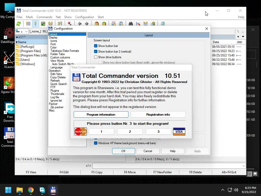This screenshot has height=196, width=261.
Task: Select Folder Tabs in configuration tree
Action: coord(57,54)
